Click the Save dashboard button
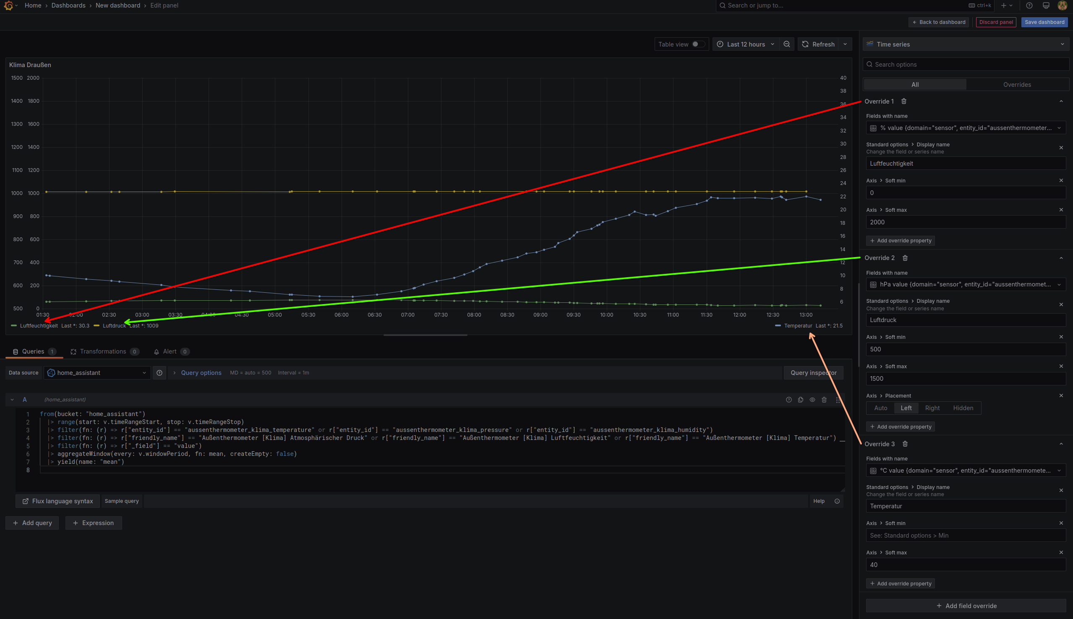1073x619 pixels. pos(1044,22)
